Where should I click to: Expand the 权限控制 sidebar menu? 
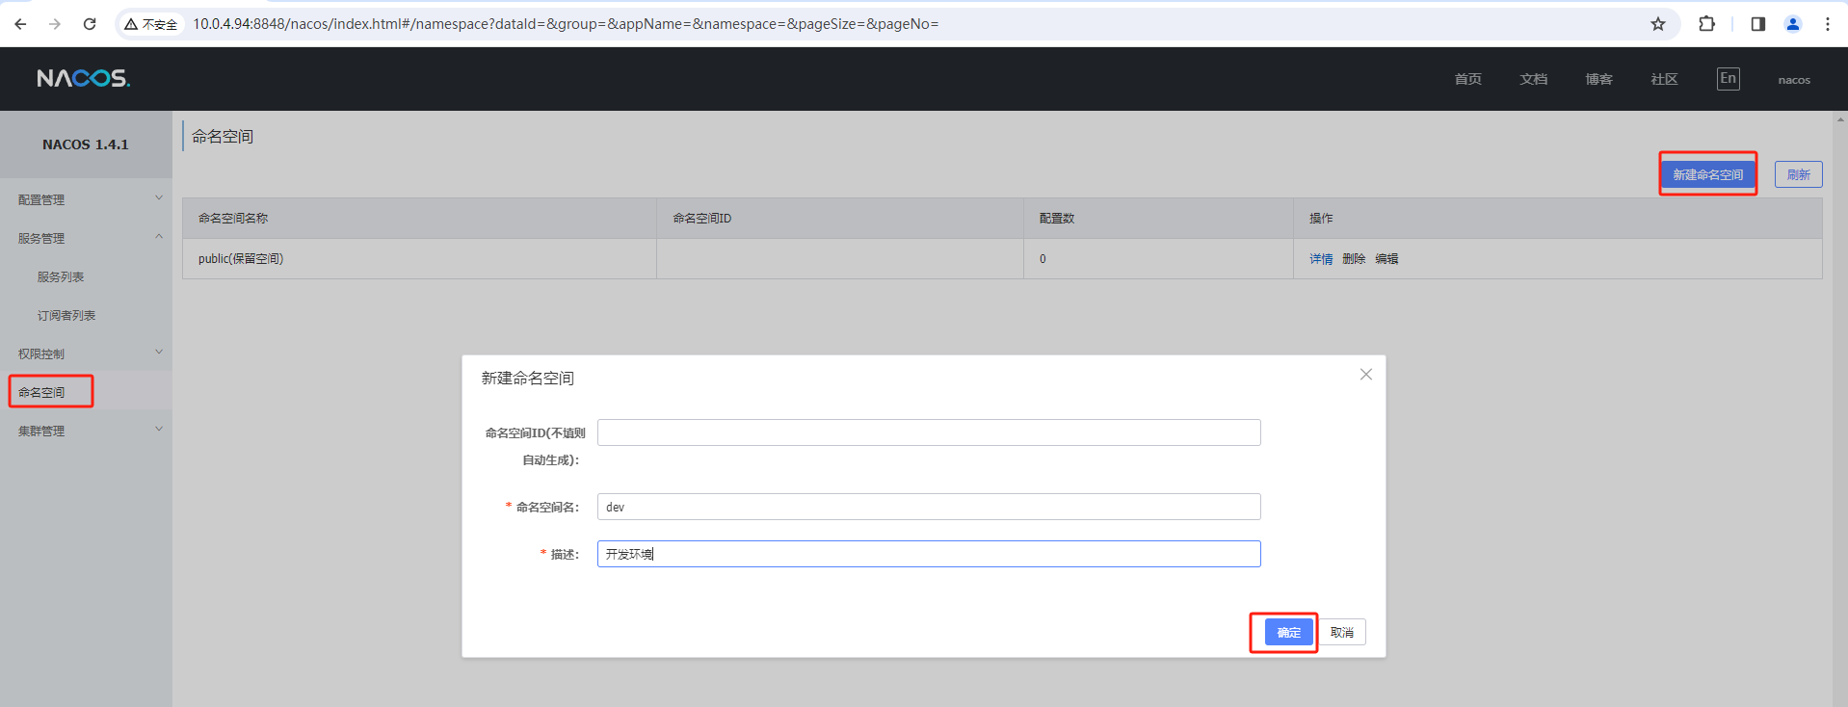[x=86, y=353]
